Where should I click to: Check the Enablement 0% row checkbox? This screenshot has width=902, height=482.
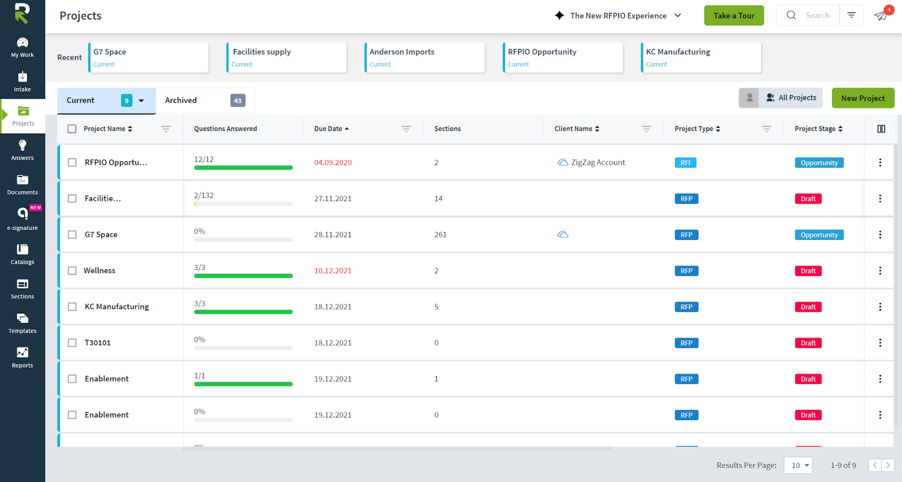[x=72, y=415]
